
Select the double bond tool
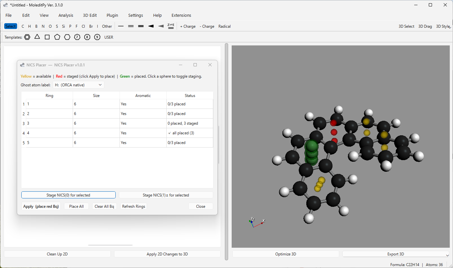click(131, 26)
